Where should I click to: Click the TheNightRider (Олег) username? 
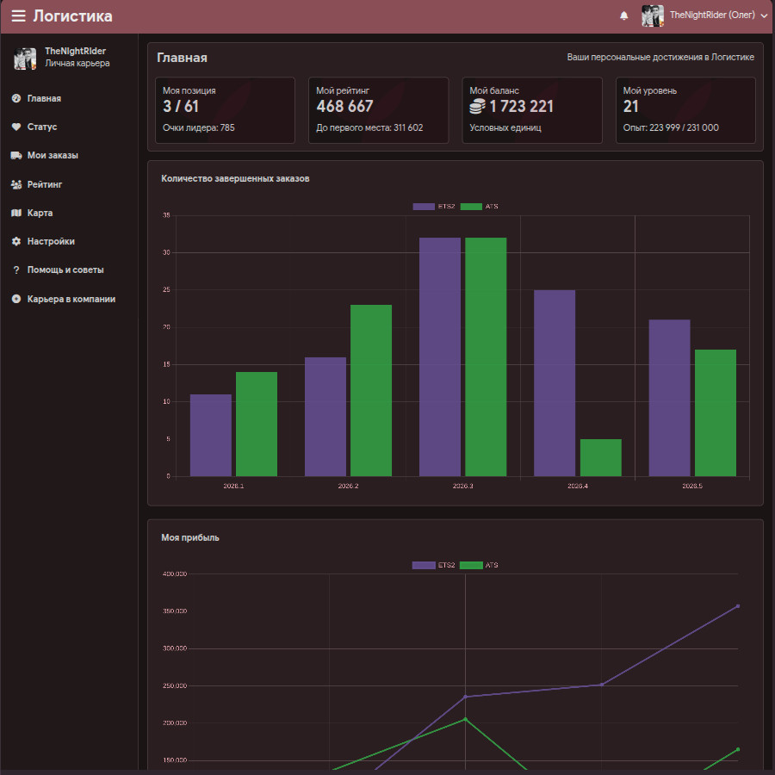712,15
